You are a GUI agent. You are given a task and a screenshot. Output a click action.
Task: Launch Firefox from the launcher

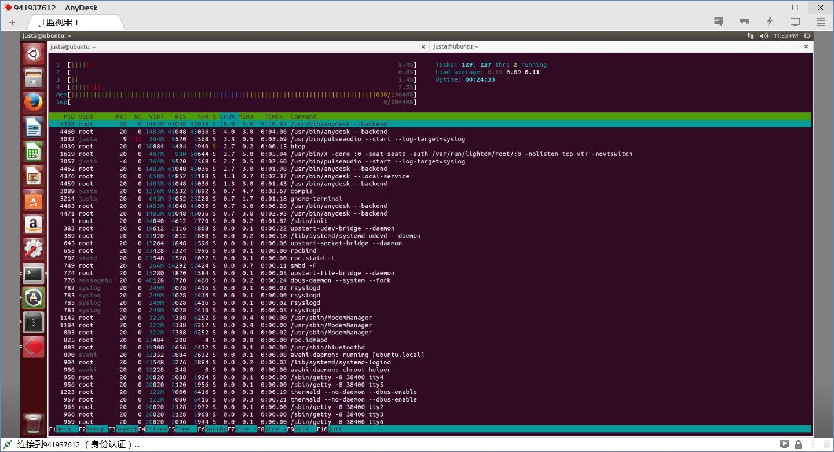[34, 103]
